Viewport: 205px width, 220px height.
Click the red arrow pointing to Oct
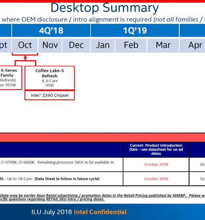coord(25,58)
